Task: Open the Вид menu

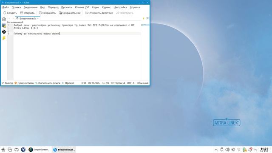Action: (x=42, y=7)
